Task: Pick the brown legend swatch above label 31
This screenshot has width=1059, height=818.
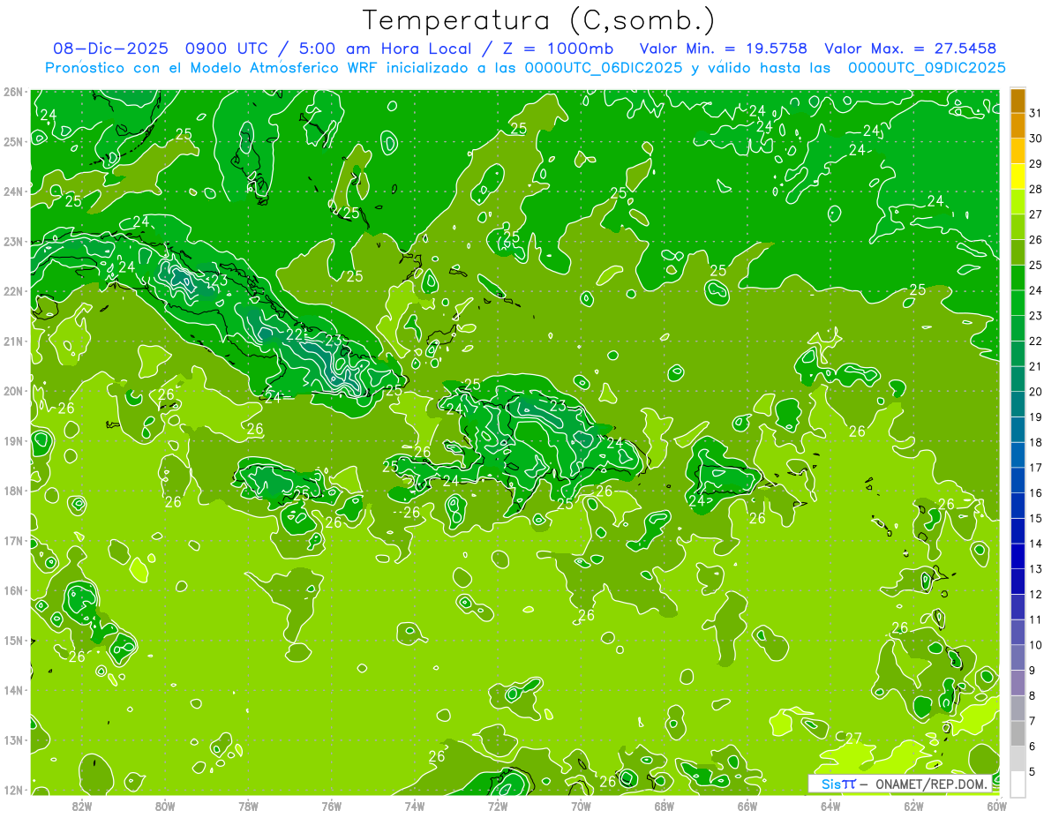Action: 1018,101
